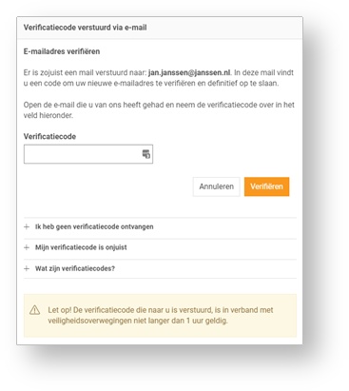Click the 'Let op!' warning message text

pyautogui.click(x=161, y=315)
